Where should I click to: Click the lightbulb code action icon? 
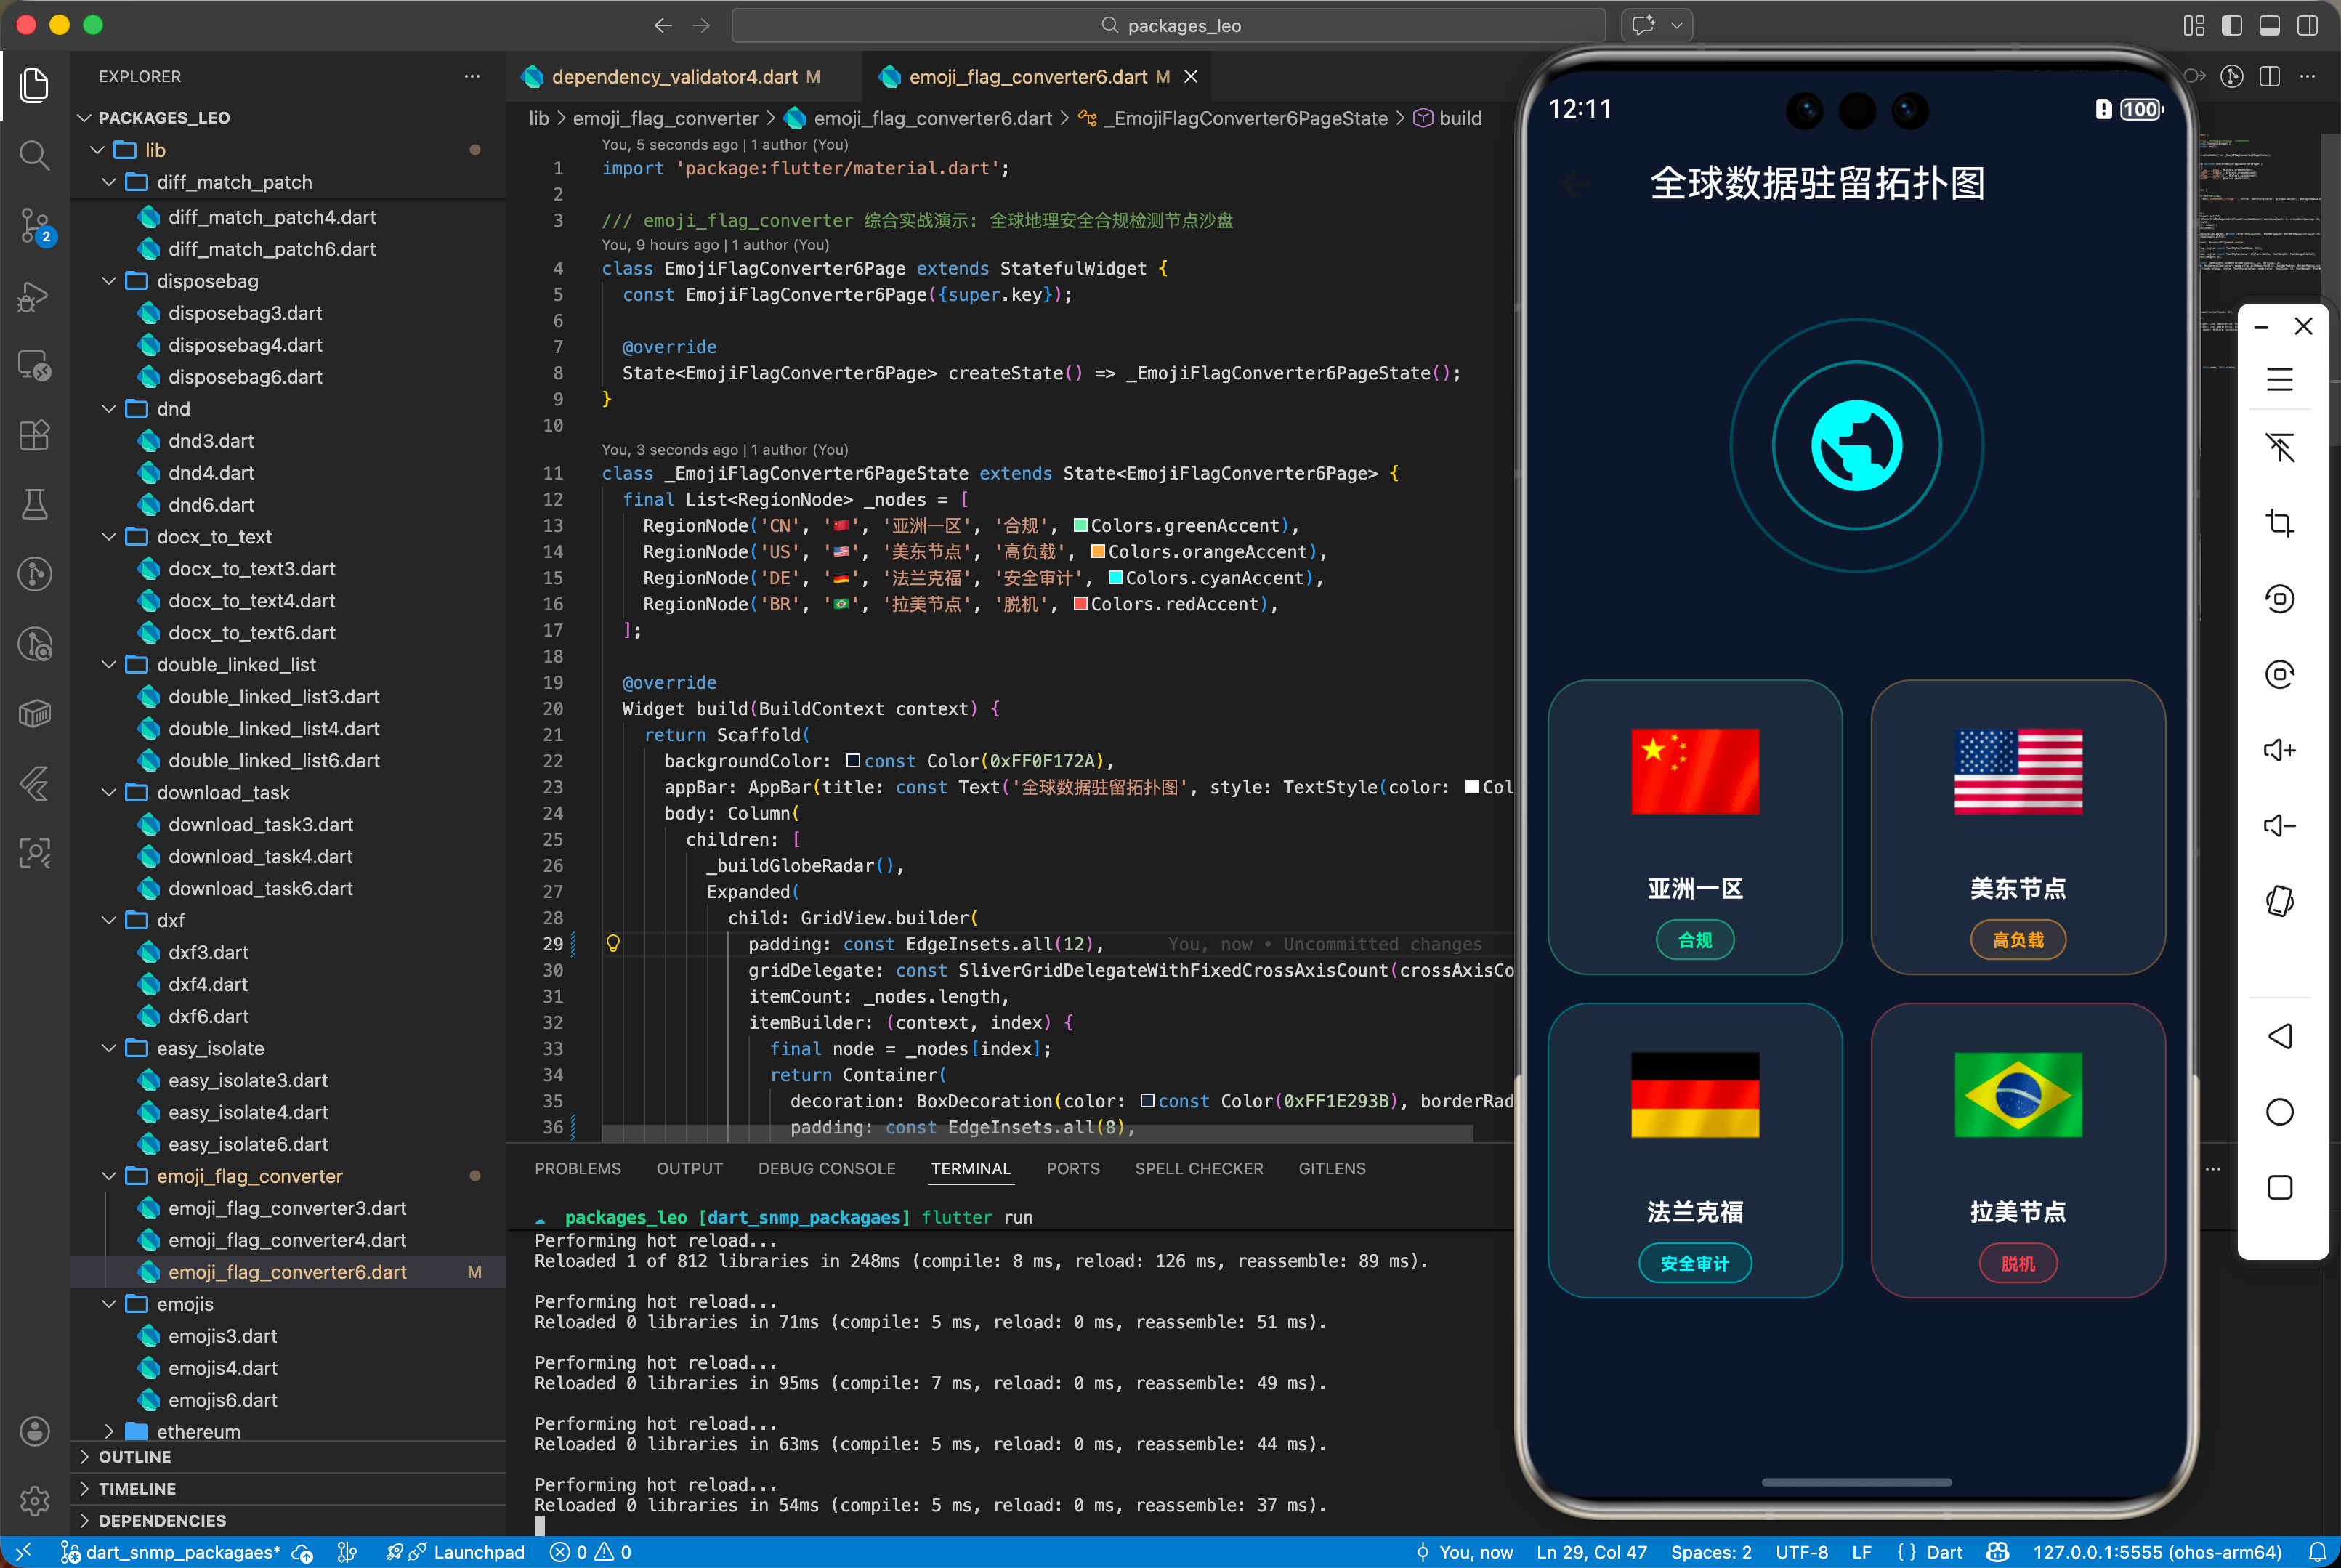pos(613,943)
